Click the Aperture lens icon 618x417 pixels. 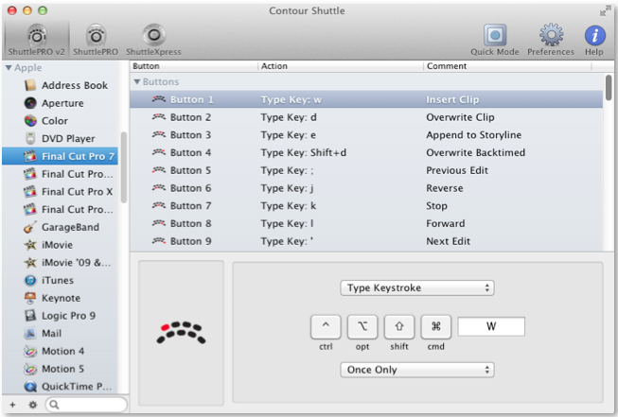pos(30,103)
